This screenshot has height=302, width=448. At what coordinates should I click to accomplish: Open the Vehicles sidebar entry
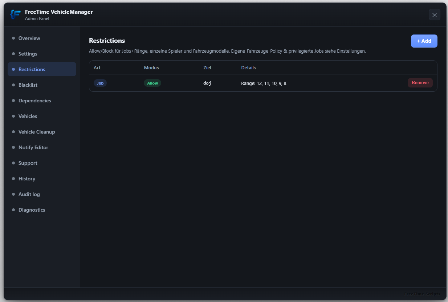coord(42,116)
